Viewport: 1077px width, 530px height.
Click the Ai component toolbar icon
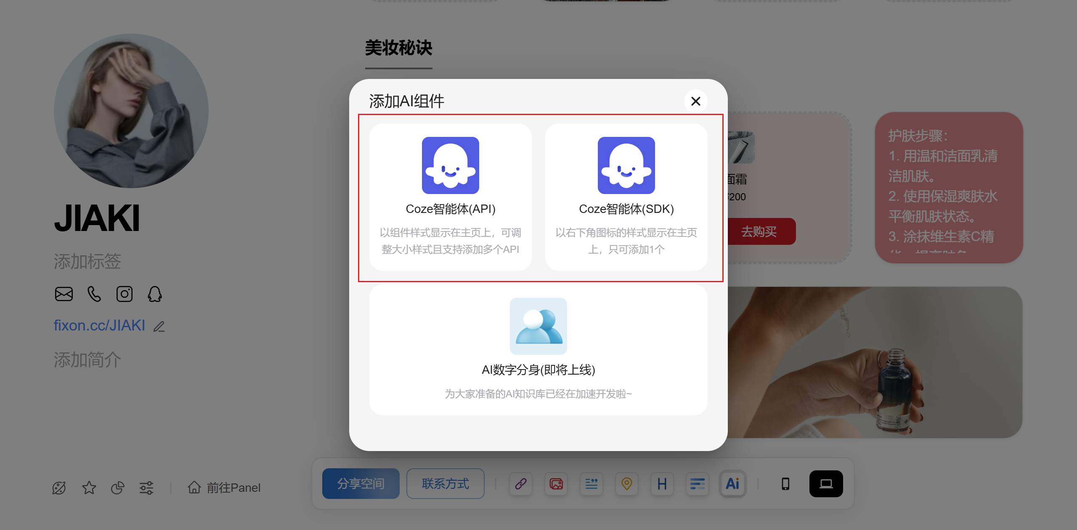point(733,484)
